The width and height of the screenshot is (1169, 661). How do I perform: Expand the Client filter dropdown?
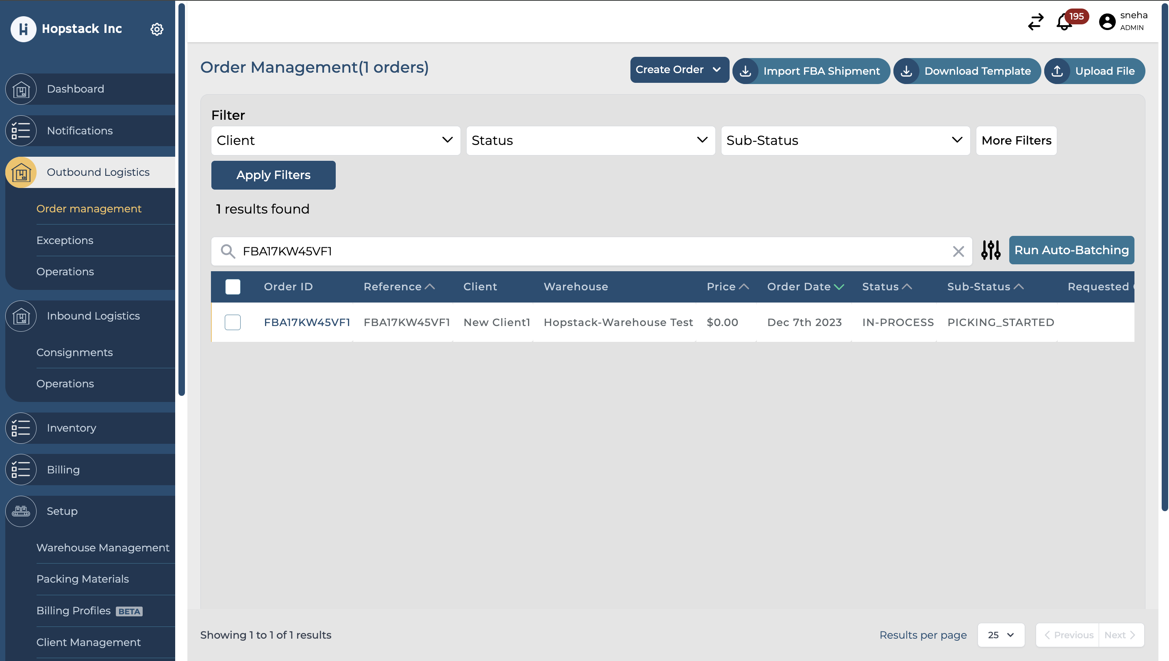[335, 140]
